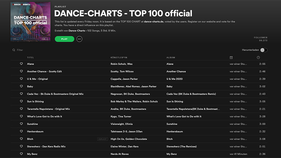The height and width of the screenshot is (158, 281).
Task: Click artist BlackBonez, Abel Romez, Jason Parker
Action: coord(134,86)
